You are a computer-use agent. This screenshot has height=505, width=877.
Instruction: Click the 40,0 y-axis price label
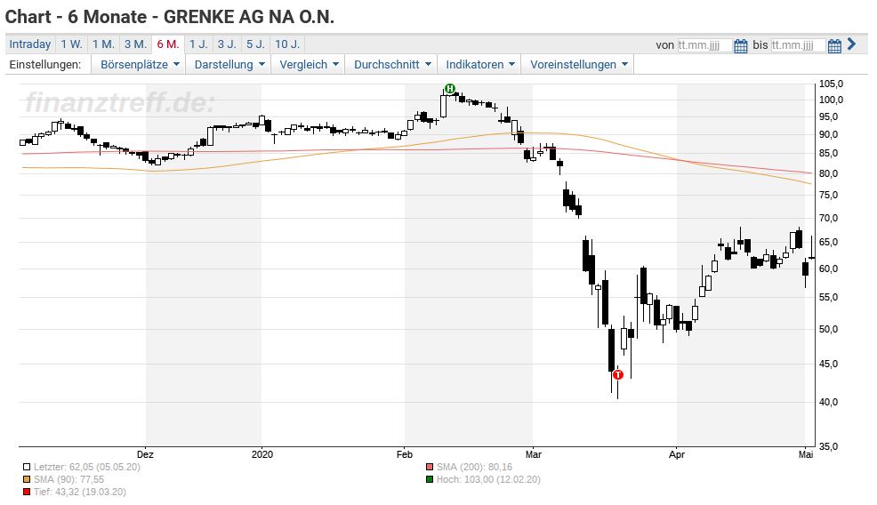pyautogui.click(x=828, y=402)
